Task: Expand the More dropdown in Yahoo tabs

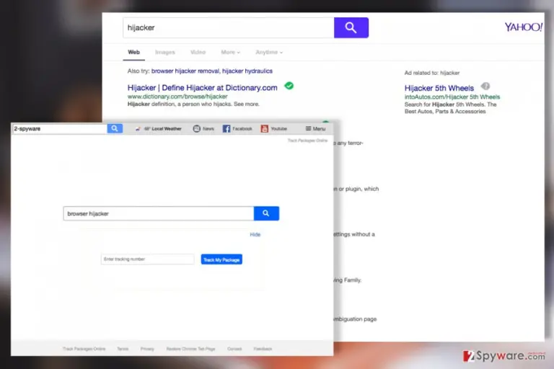Action: click(230, 53)
